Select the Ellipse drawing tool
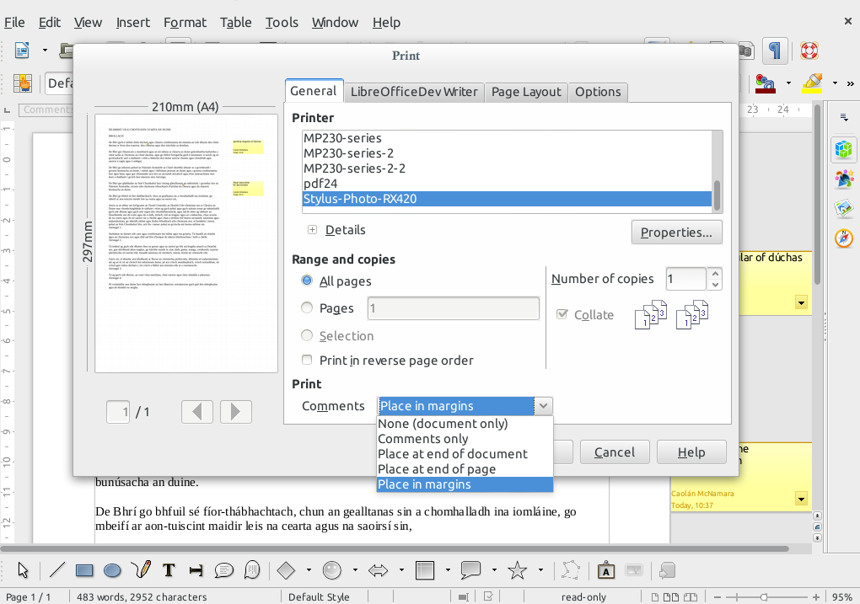 112,570
